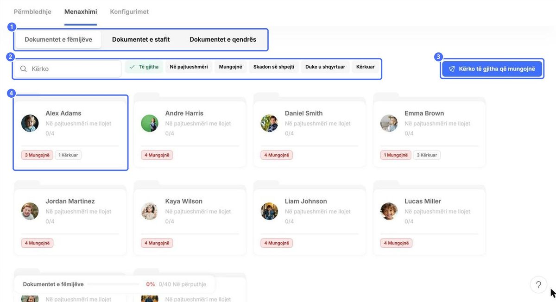Click 4 Mungojnë badge on Kaya Wilson

click(x=157, y=243)
